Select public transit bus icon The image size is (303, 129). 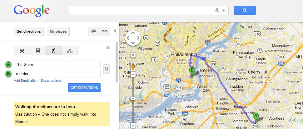tap(38, 51)
